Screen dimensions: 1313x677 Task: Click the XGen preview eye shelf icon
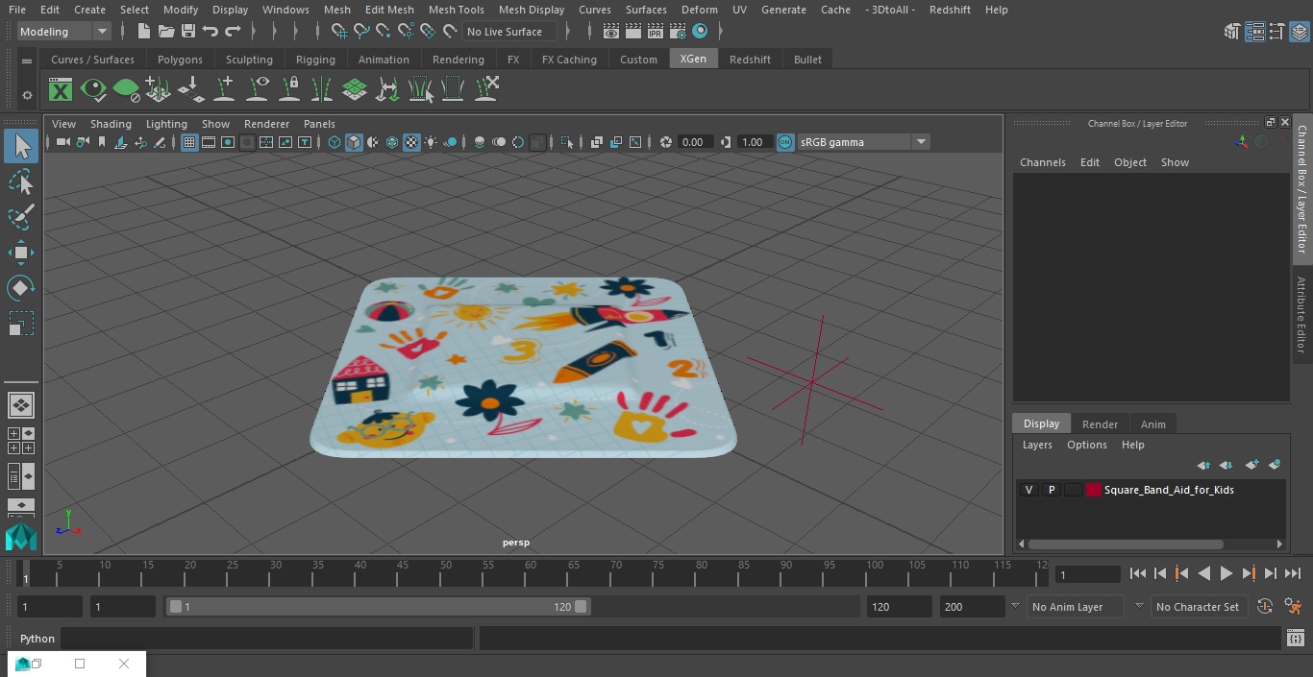tap(93, 90)
